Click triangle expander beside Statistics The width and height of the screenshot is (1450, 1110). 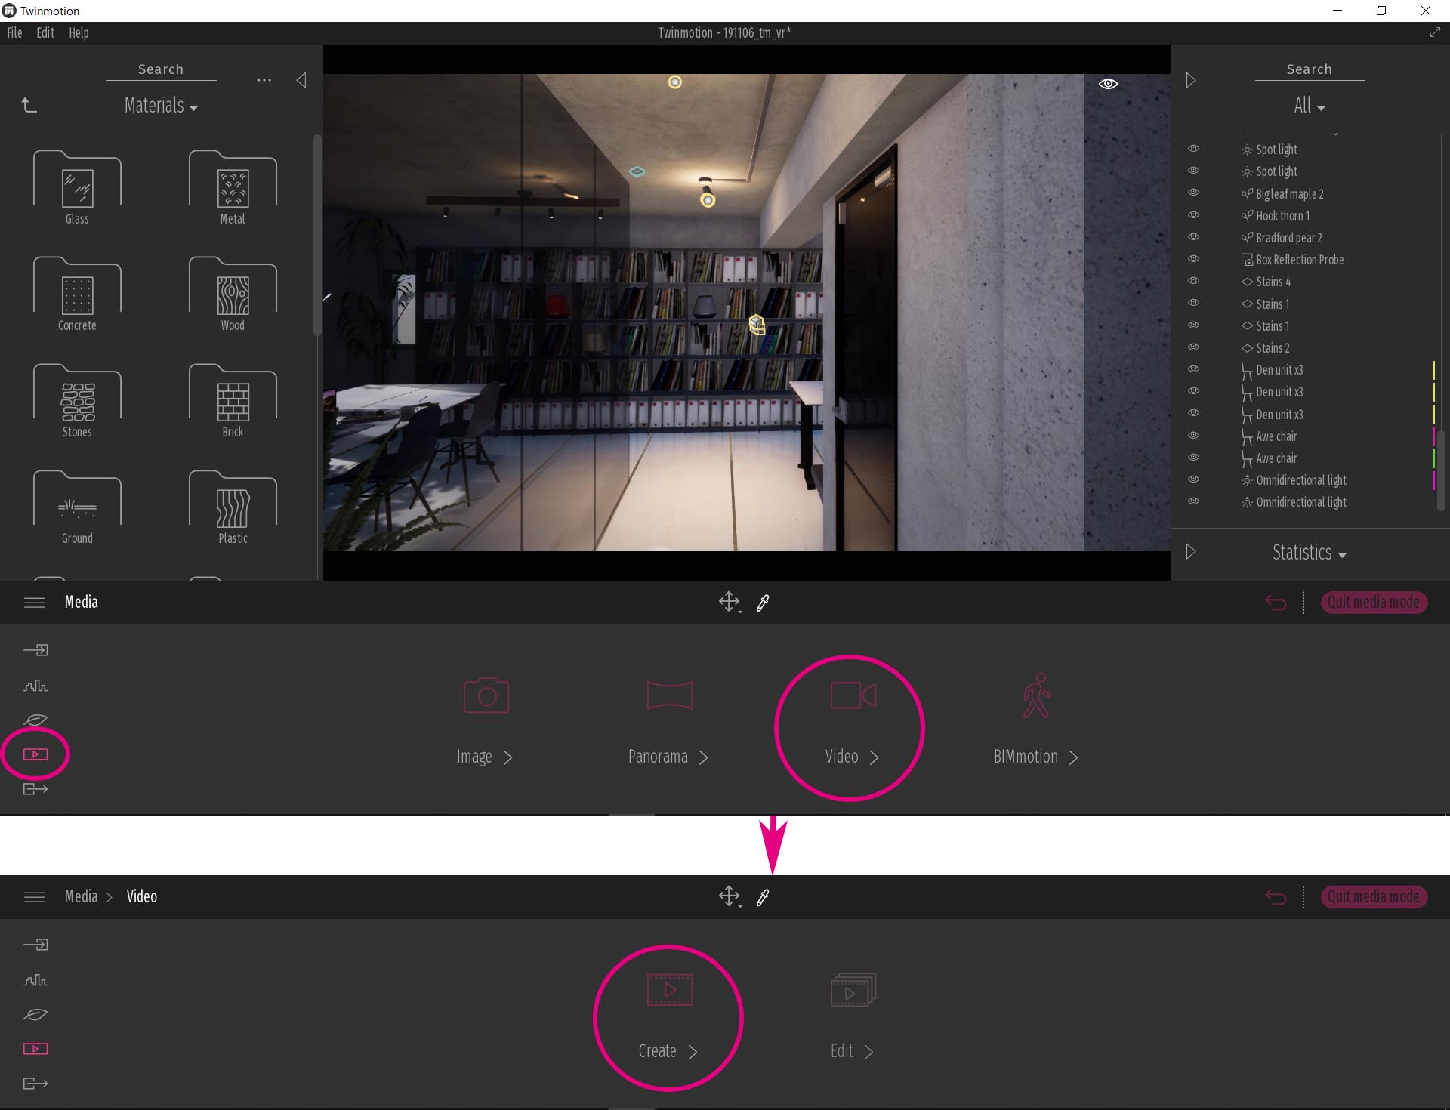point(1191,552)
